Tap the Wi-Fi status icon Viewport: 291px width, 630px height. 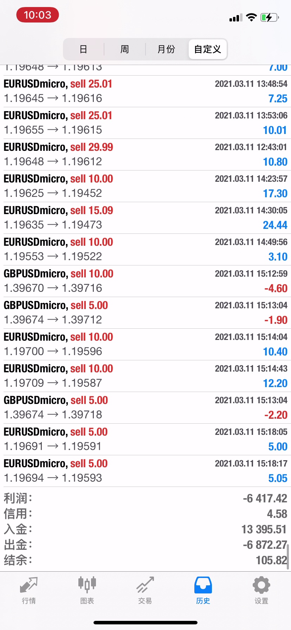click(x=251, y=17)
